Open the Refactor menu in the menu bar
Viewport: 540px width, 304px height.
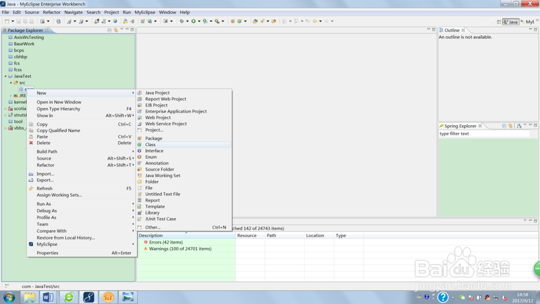(x=52, y=12)
